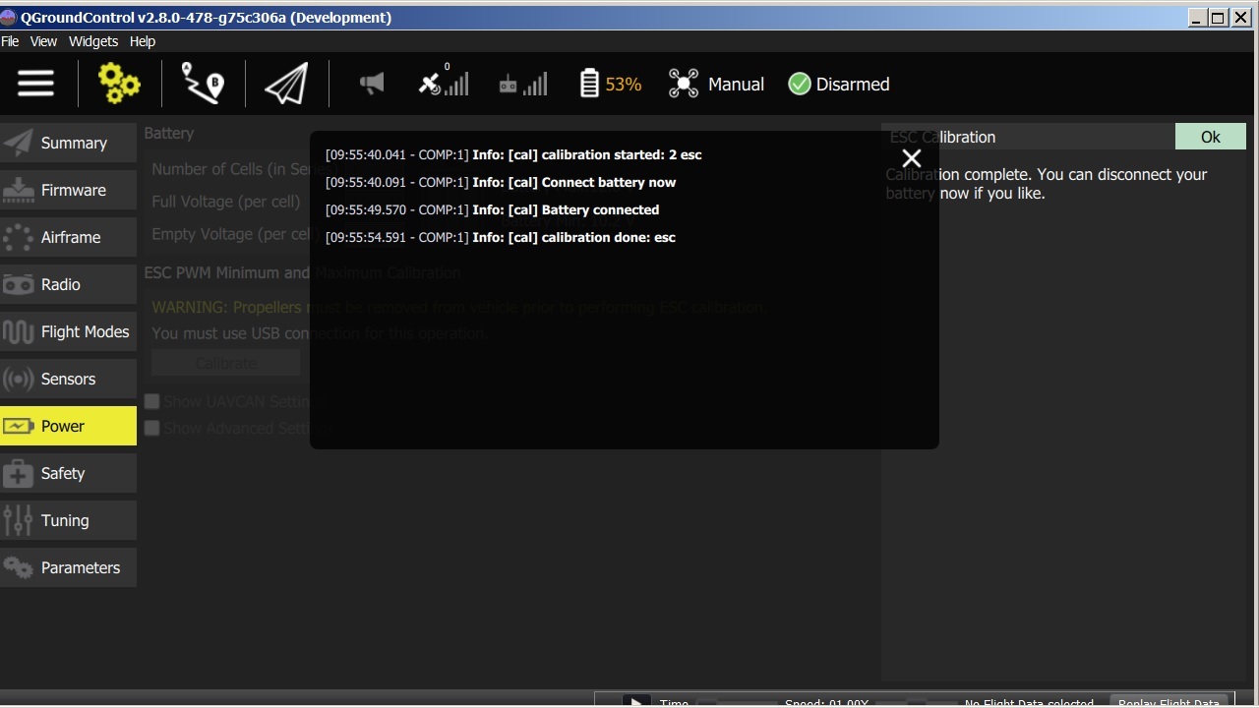Viewport: 1259px width, 708px height.
Task: Open the File menu
Action: click(x=10, y=41)
